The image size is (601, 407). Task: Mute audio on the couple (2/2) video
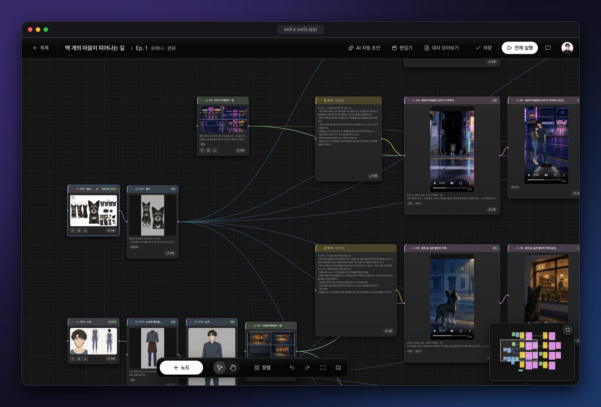[x=546, y=175]
